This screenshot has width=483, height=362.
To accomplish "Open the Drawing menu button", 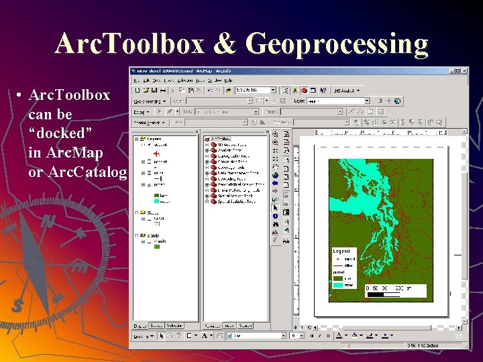I will (x=144, y=336).
